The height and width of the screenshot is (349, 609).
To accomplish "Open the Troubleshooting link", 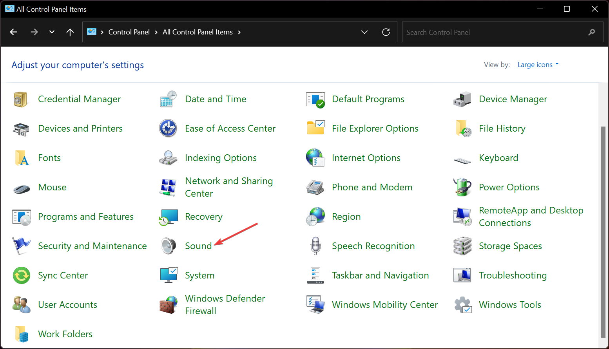I will [x=513, y=275].
